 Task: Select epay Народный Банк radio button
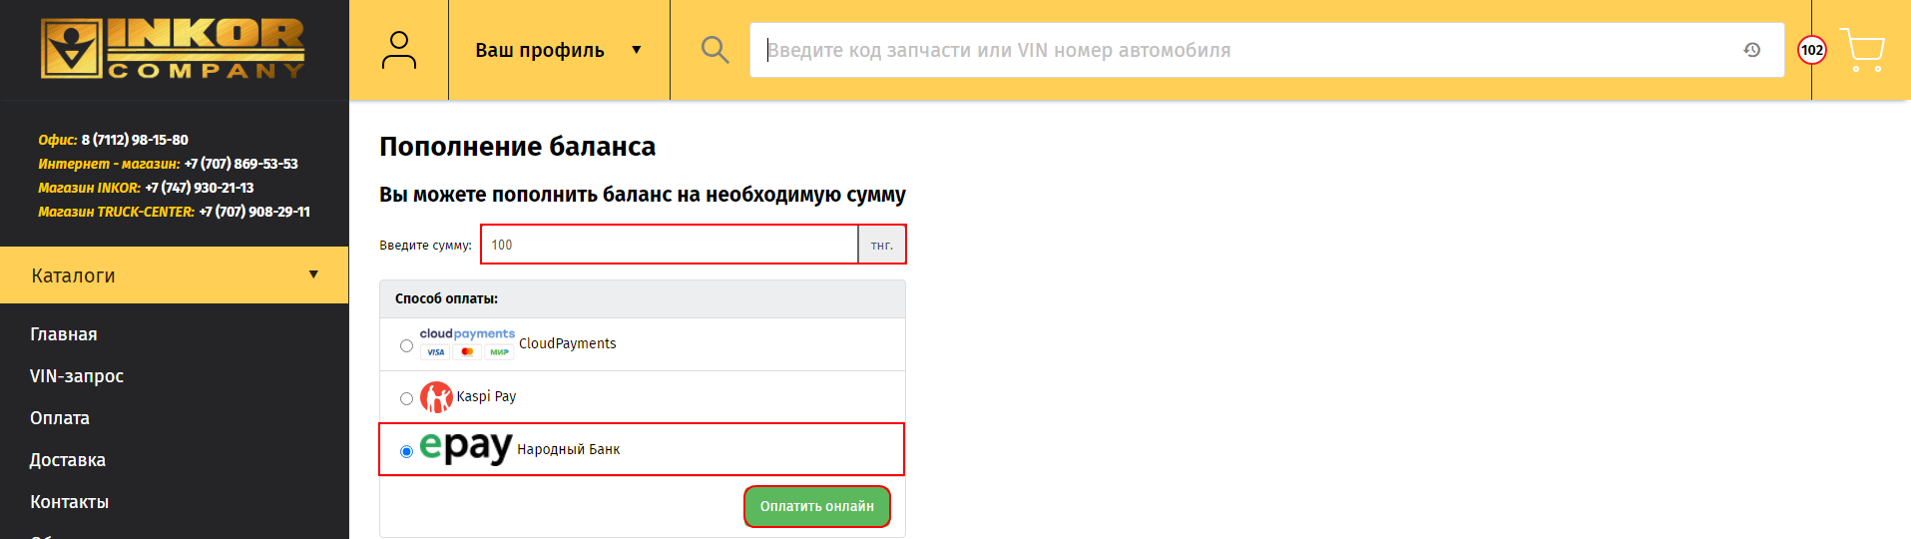[406, 452]
